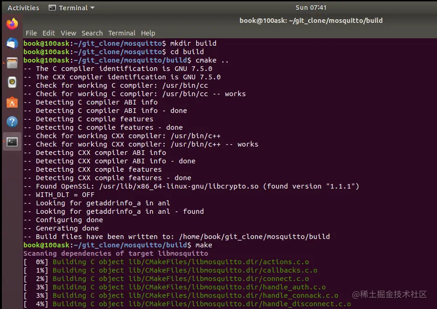Click the 'Configuring done' line

tap(63, 220)
